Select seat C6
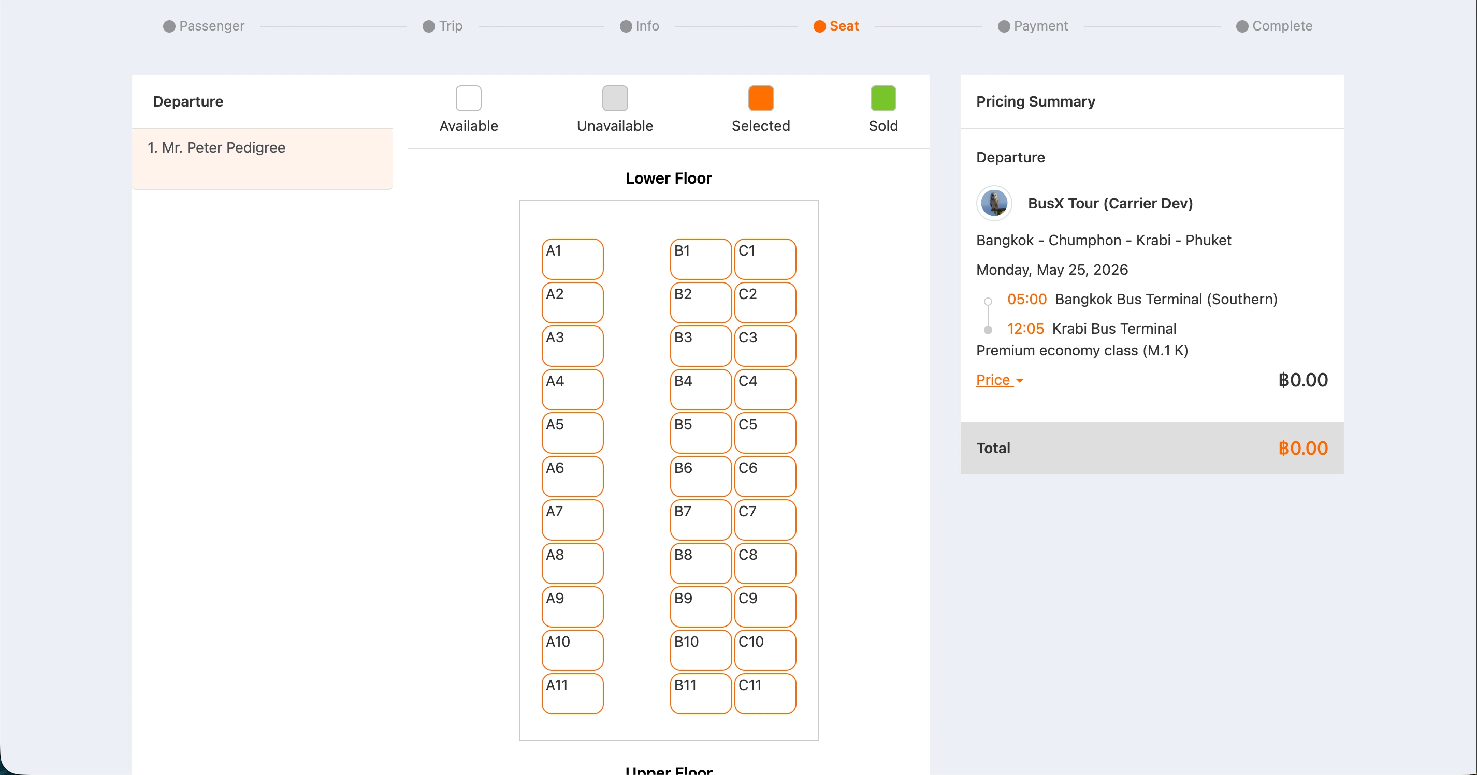 click(765, 476)
